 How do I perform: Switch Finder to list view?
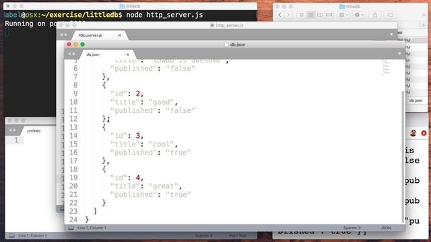tap(310, 15)
